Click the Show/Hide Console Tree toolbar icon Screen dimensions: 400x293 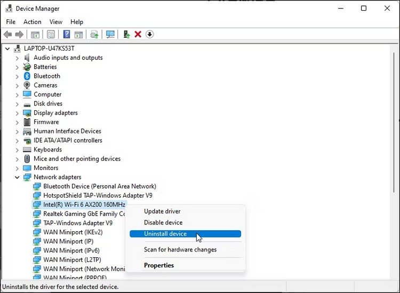35,35
